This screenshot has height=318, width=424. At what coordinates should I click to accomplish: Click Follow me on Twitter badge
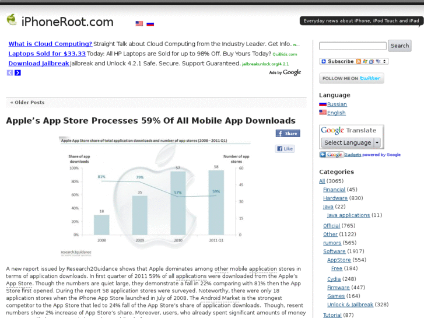tap(351, 78)
